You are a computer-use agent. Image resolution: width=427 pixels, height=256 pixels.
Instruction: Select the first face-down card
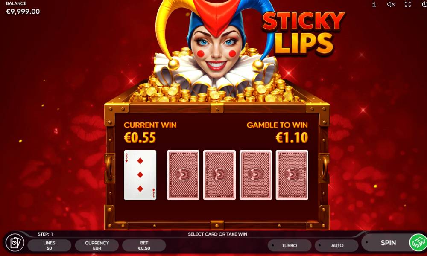click(x=183, y=175)
